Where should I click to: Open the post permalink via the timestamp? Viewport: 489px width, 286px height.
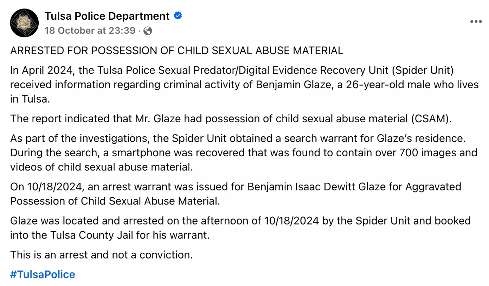tap(90, 31)
